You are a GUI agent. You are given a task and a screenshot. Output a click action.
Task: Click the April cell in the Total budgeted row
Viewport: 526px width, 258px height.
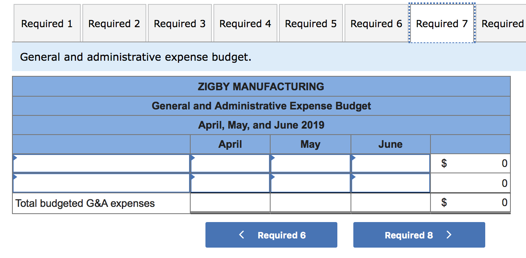230,203
